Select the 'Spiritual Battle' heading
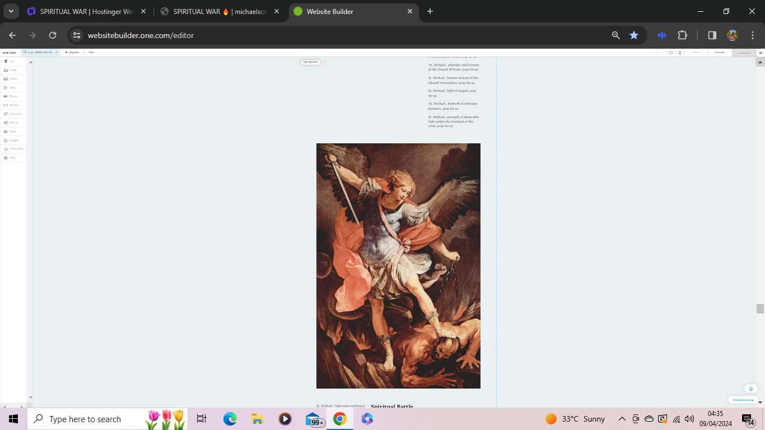This screenshot has width=765, height=430. [x=392, y=406]
